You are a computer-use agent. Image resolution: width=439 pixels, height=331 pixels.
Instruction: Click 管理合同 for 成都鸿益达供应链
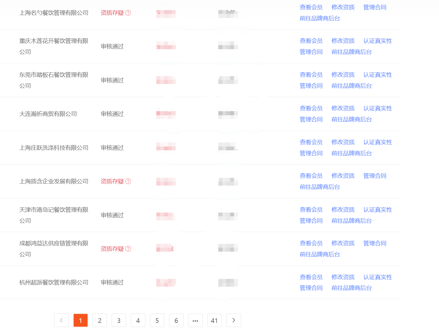point(375,243)
